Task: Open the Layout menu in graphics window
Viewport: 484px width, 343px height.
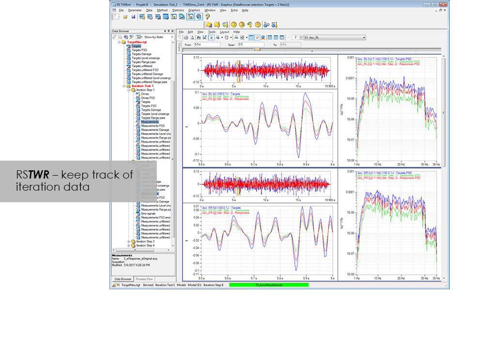Action: click(x=224, y=32)
